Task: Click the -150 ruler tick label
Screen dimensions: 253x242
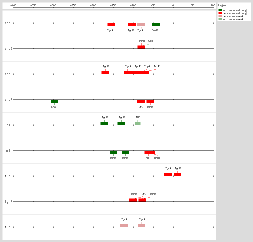Action: point(113,5)
